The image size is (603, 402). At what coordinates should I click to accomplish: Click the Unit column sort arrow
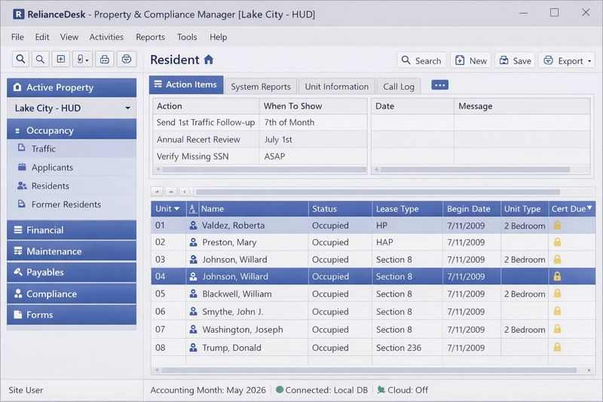point(177,209)
